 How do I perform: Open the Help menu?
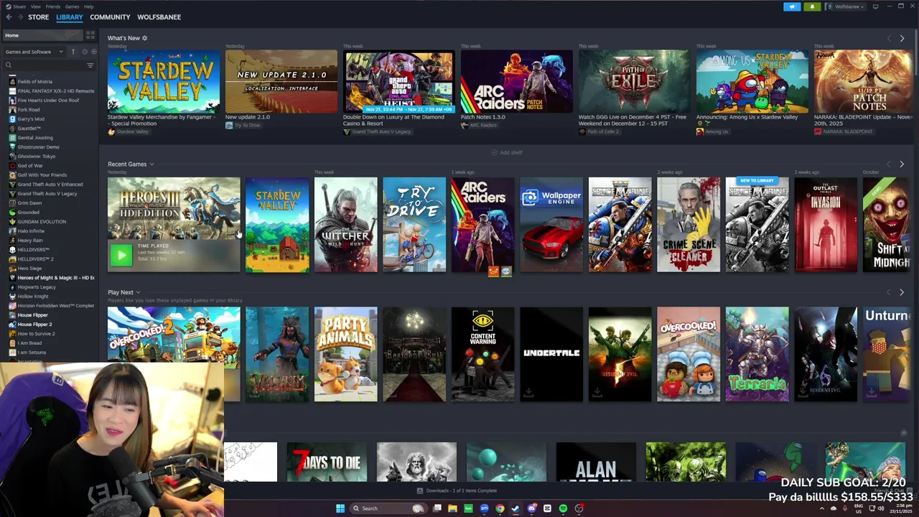click(88, 6)
